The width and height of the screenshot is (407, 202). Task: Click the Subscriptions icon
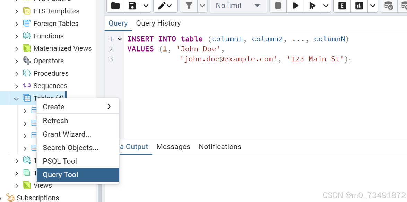click(10, 198)
